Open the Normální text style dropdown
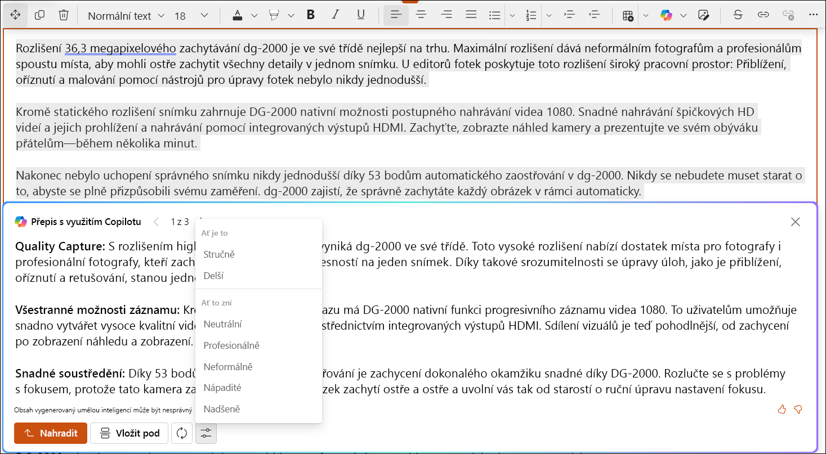Image resolution: width=826 pixels, height=454 pixels. [126, 16]
